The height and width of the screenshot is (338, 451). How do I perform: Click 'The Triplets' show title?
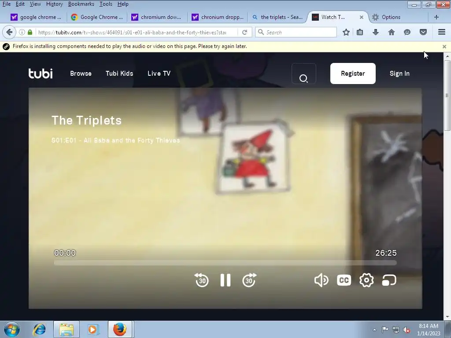(86, 121)
